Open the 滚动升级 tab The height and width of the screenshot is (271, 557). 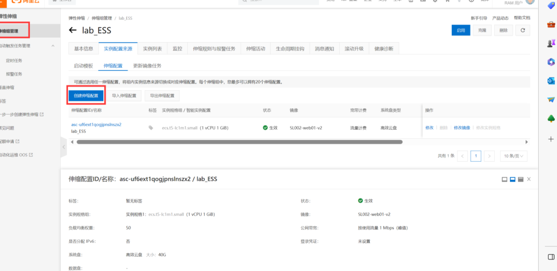click(354, 49)
